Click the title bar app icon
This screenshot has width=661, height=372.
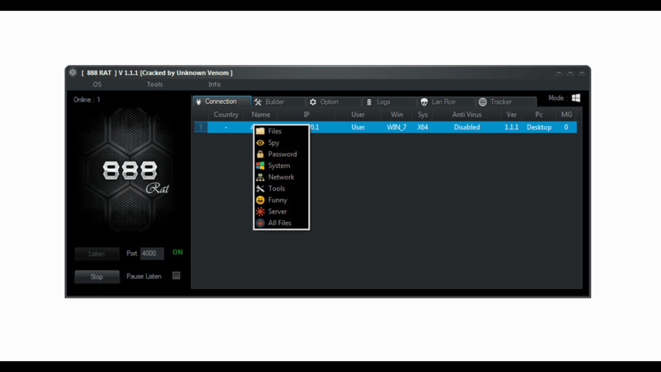73,72
